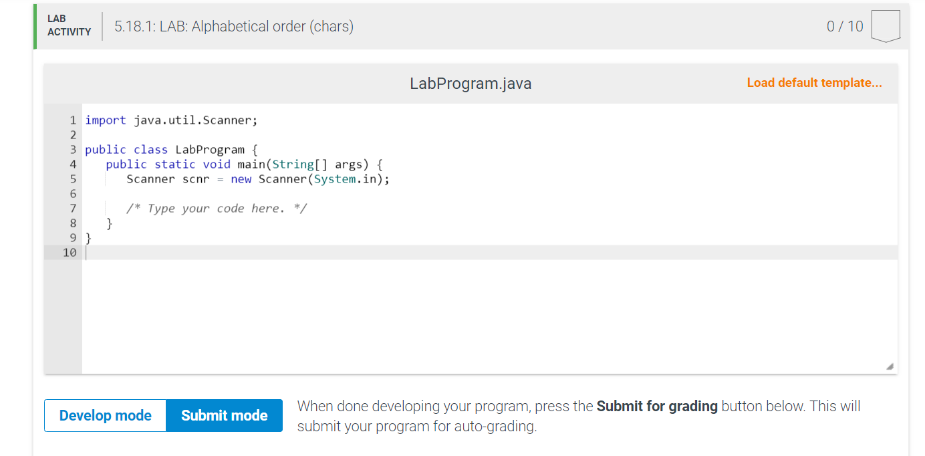Place cursor on the Type your code here comment
Image resolution: width=925 pixels, height=456 pixels.
coord(217,208)
